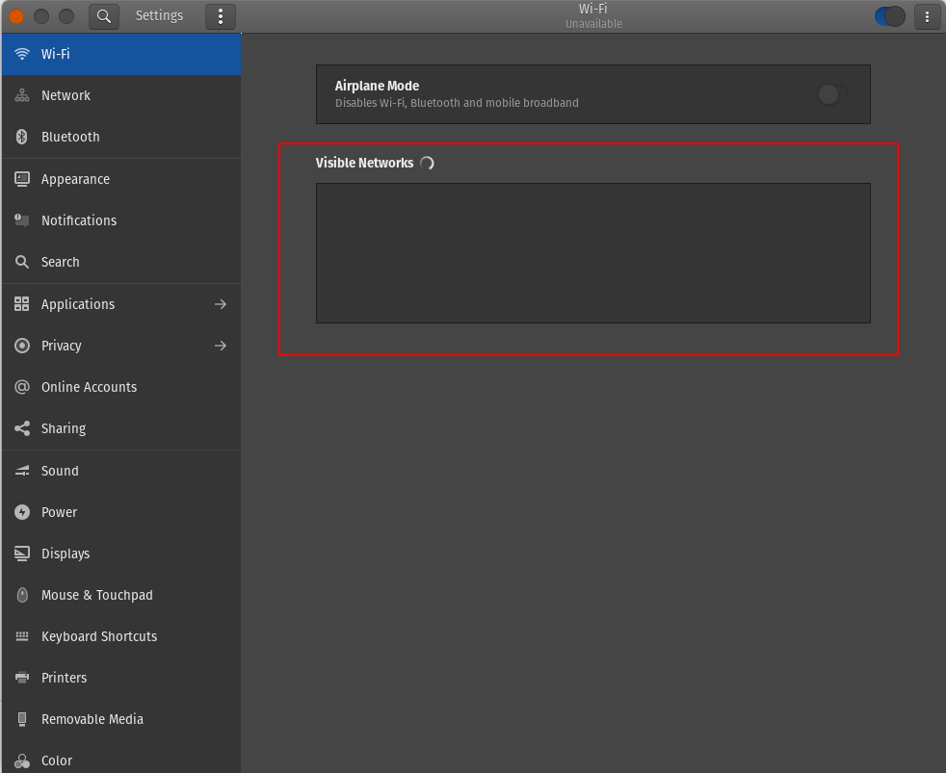Viewport: 946px width, 773px height.
Task: Click the Visible Networks loading spinner
Action: click(x=426, y=163)
